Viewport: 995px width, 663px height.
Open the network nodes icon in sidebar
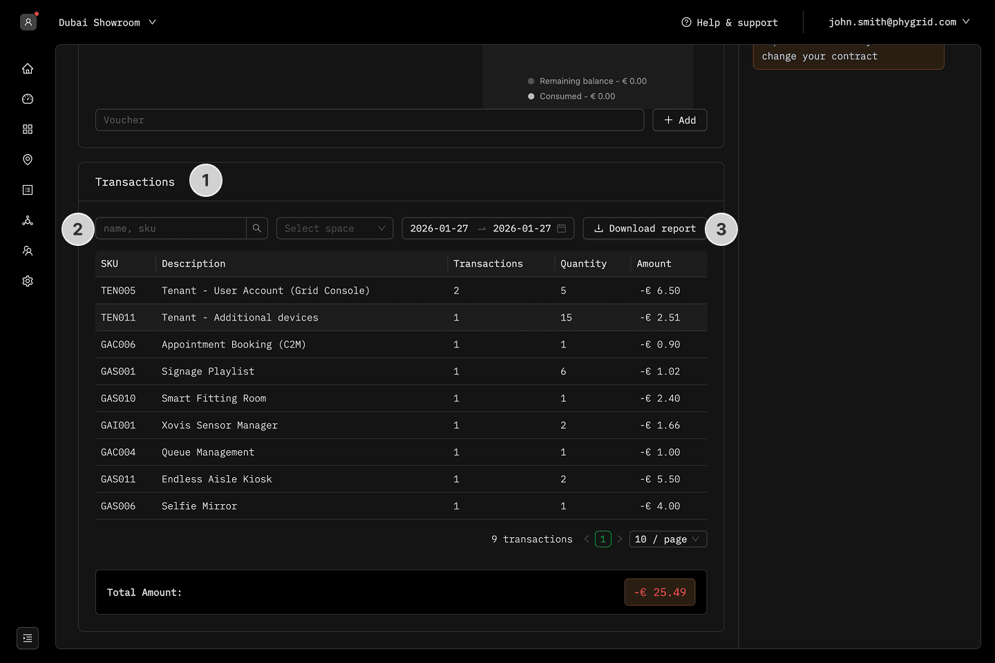click(x=28, y=220)
